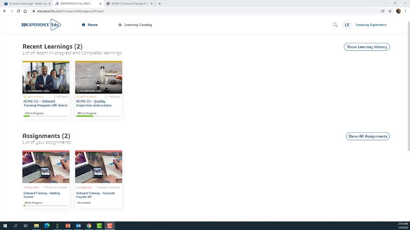Reload the page with the refresh icon
Viewport: 410px width, 230px height.
[x=18, y=11]
